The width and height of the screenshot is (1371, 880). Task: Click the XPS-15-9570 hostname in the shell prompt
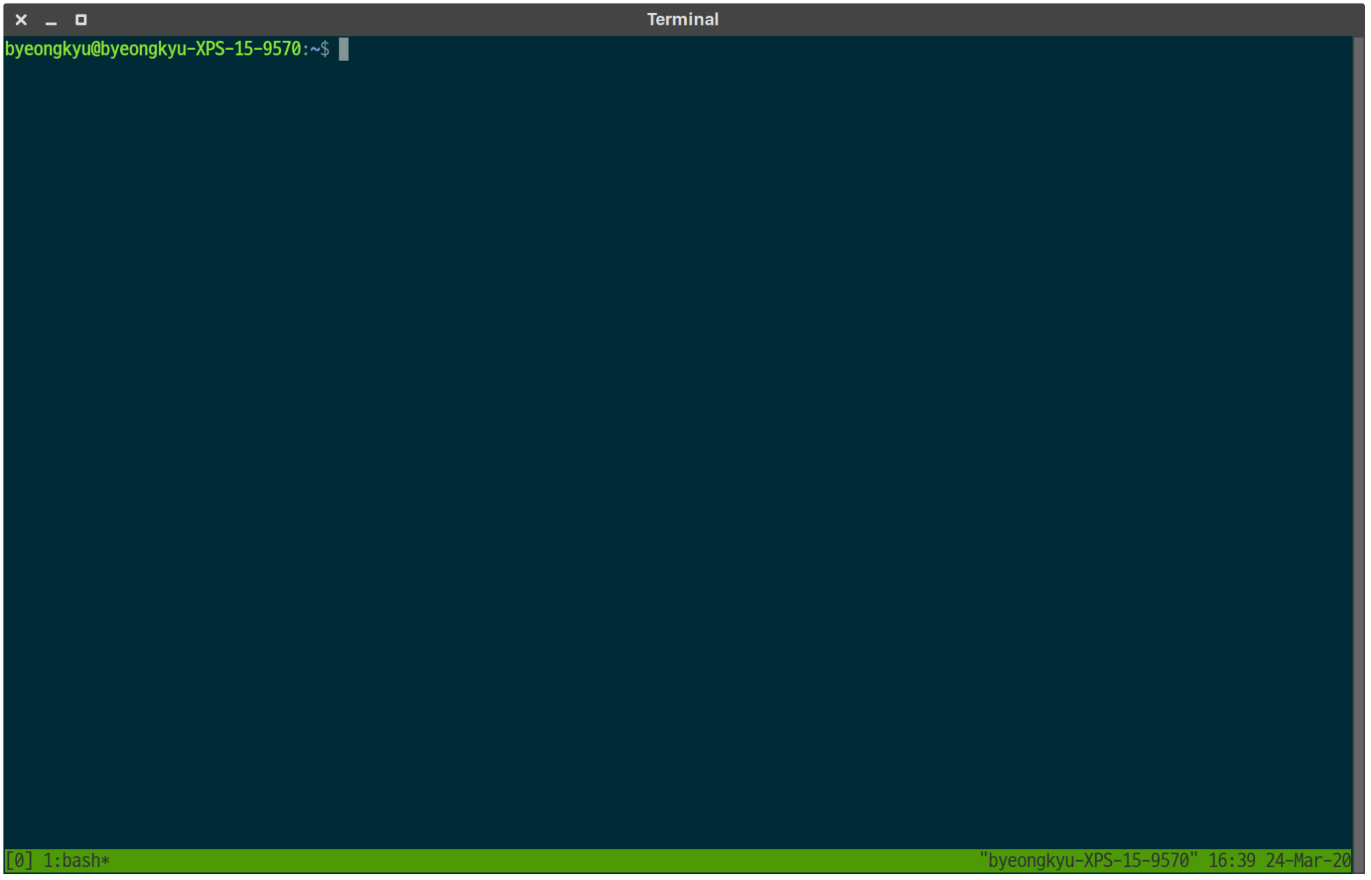click(248, 49)
